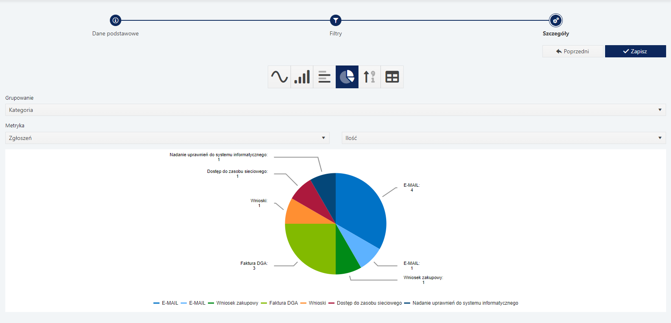Open the Ilość aggregation dropdown

[504, 138]
